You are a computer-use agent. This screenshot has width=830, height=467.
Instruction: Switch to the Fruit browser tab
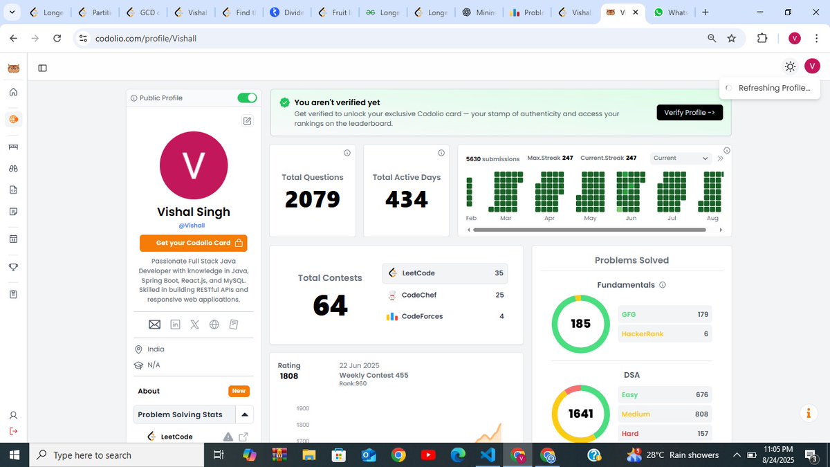point(336,12)
